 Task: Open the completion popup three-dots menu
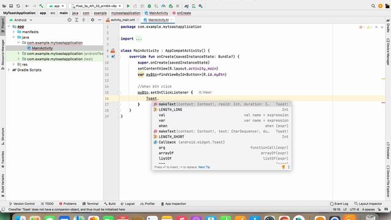point(289,167)
